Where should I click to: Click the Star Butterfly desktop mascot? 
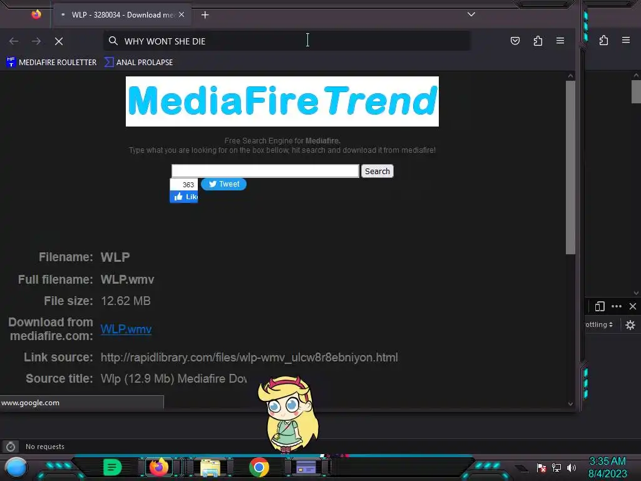pyautogui.click(x=288, y=413)
